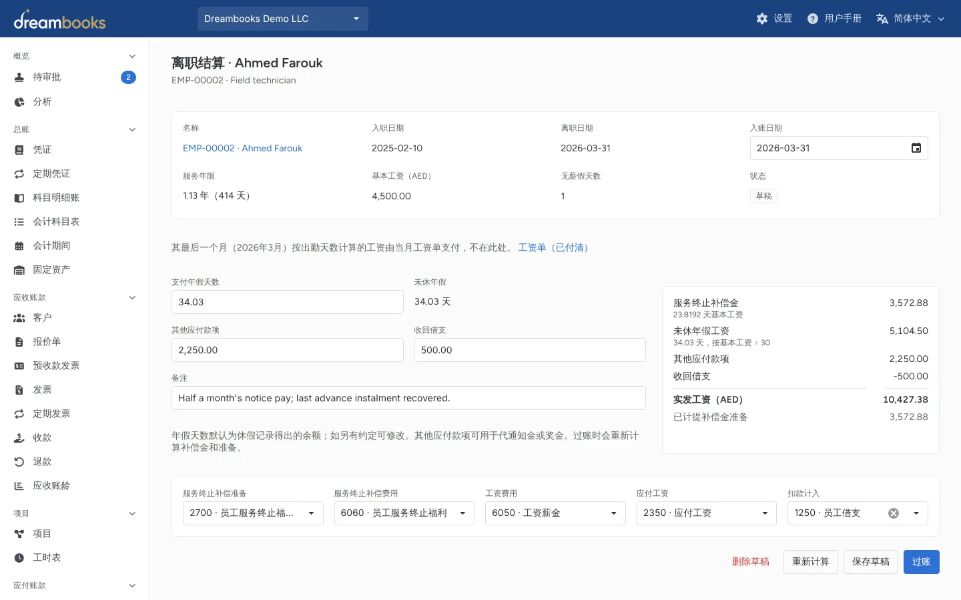Click the user manual help icon

813,19
